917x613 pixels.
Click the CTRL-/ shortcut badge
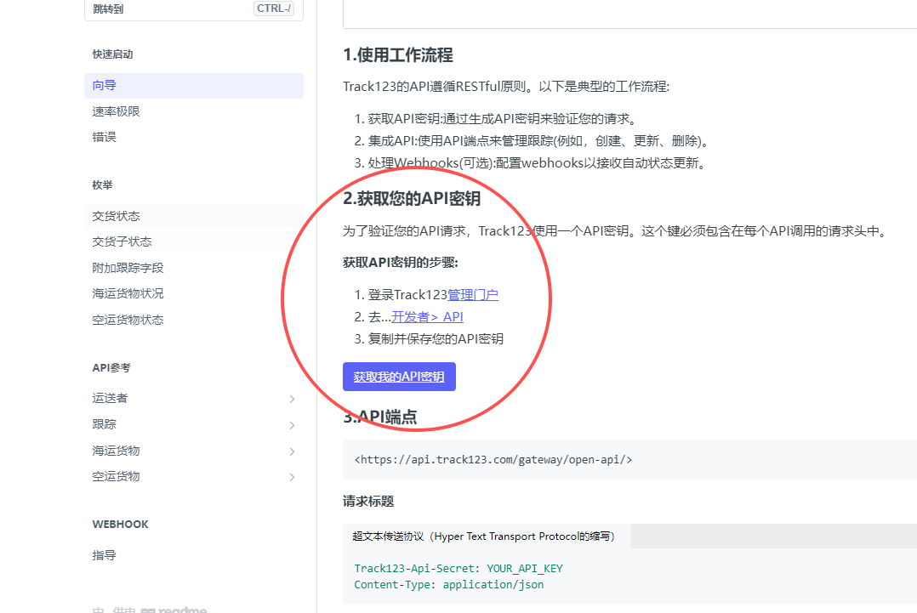pyautogui.click(x=274, y=9)
